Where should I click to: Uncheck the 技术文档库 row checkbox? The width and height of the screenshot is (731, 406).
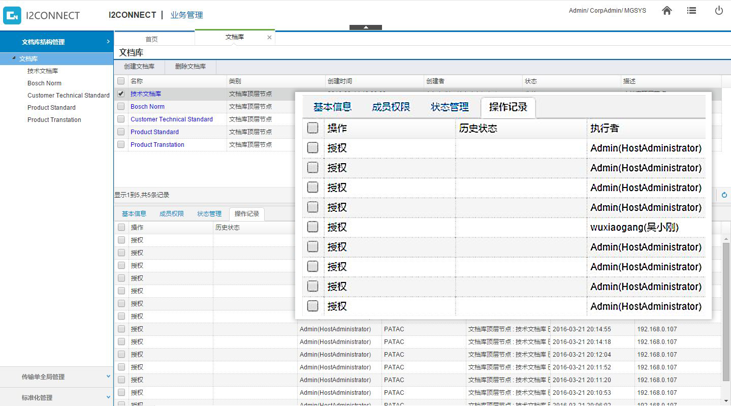point(121,93)
